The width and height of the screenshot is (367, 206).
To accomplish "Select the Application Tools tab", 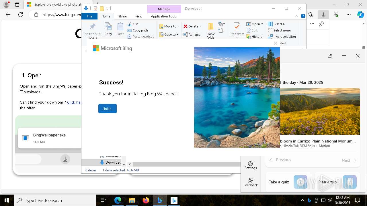I will [x=164, y=16].
